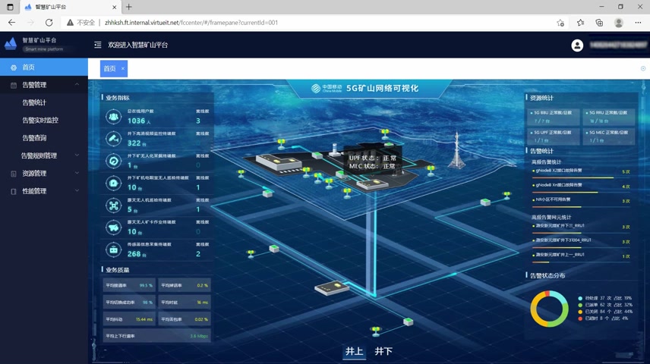Expand the 资源管理 menu

click(77, 174)
